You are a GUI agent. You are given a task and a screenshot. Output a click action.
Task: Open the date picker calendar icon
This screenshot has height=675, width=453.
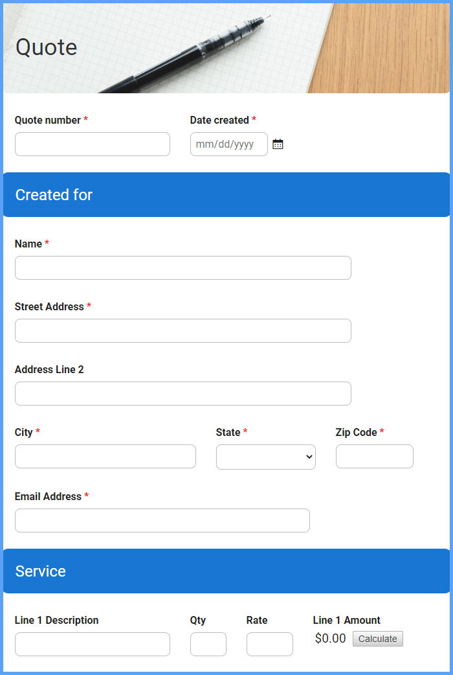[278, 144]
